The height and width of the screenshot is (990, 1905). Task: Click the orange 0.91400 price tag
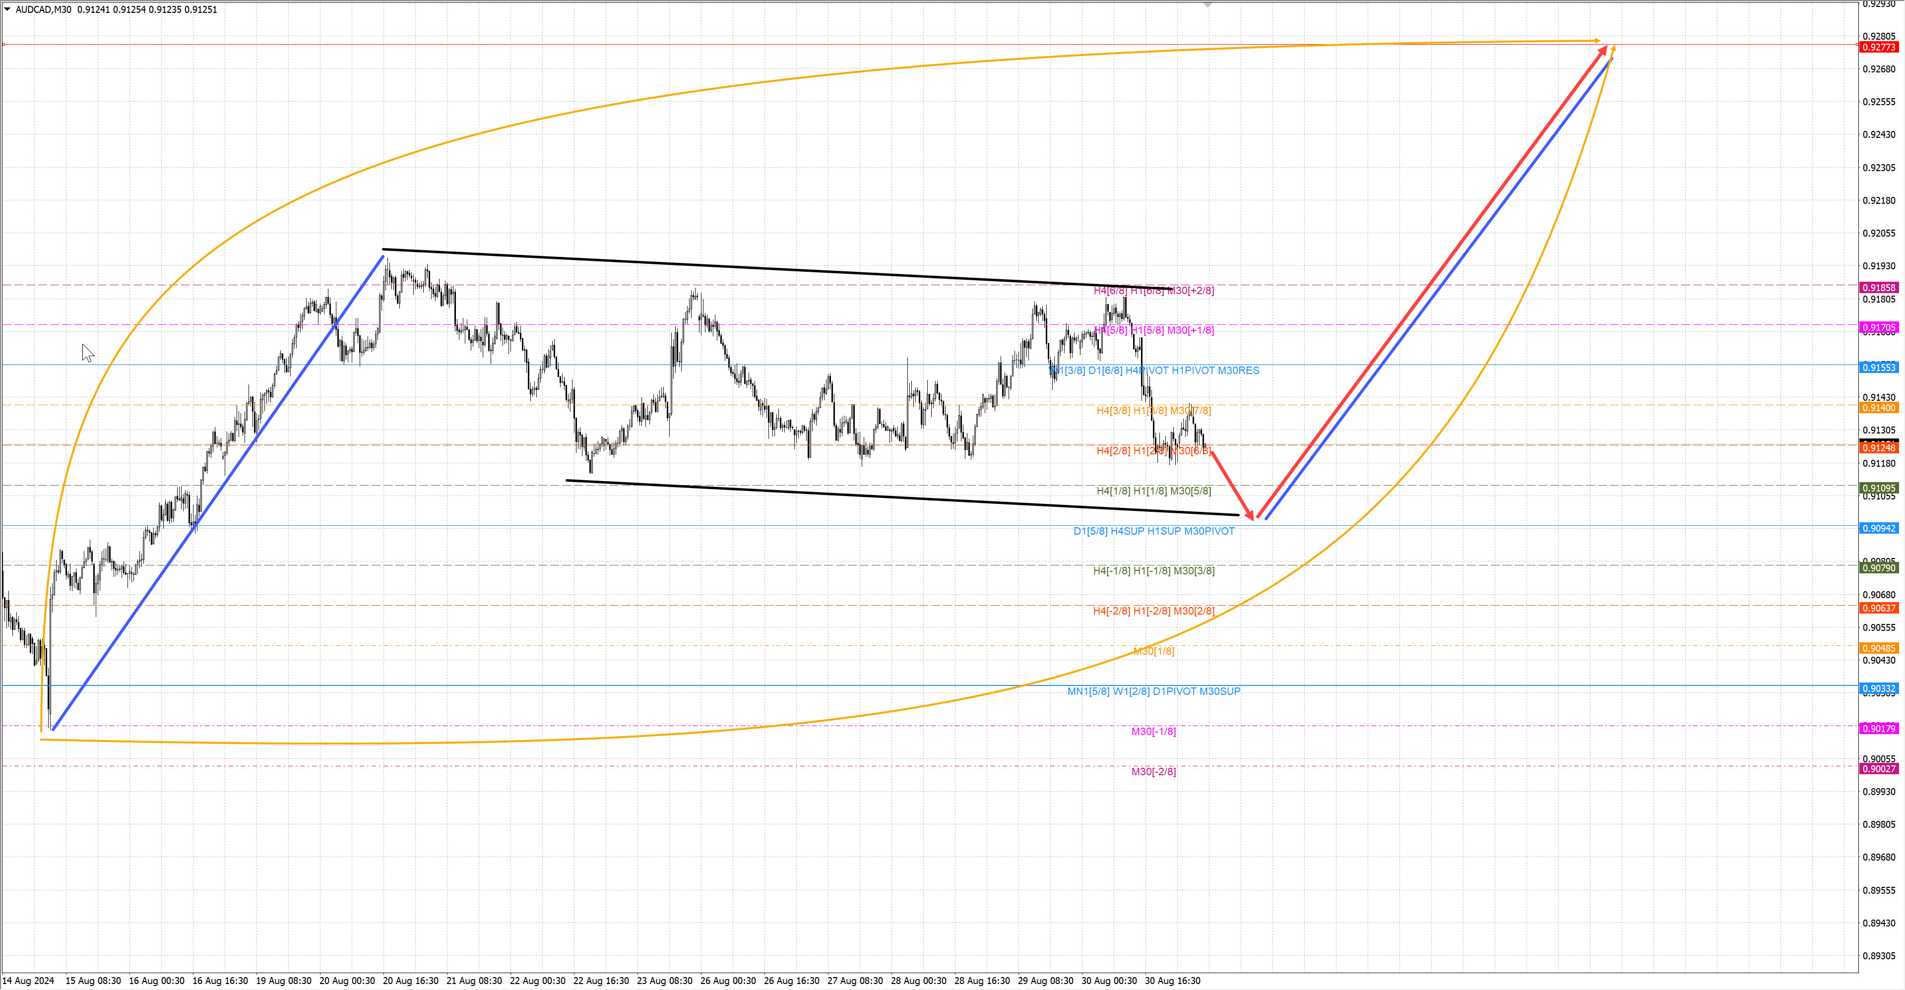pyautogui.click(x=1878, y=408)
